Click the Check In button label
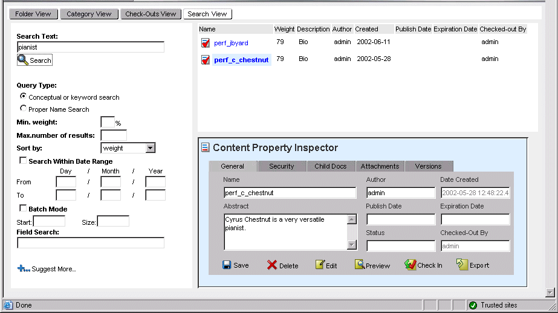558x313 pixels. [429, 265]
